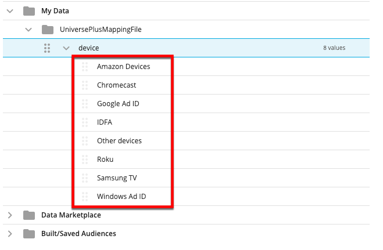Screen dimensions: 383x250
Task: Select the My Data label
Action: (x=55, y=11)
